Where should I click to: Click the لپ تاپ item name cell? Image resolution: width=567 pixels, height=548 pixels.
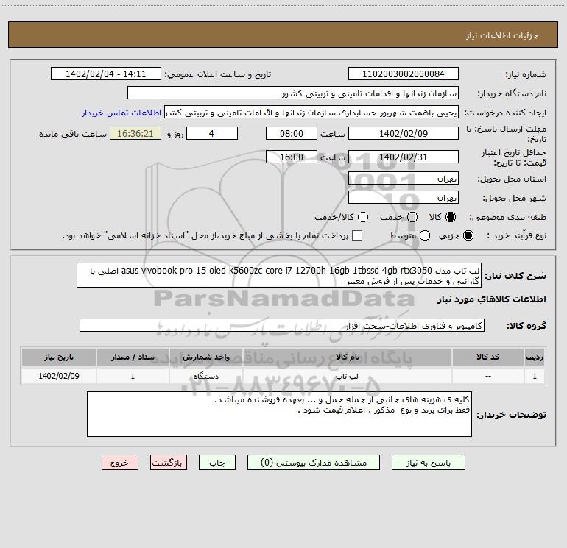347,376
